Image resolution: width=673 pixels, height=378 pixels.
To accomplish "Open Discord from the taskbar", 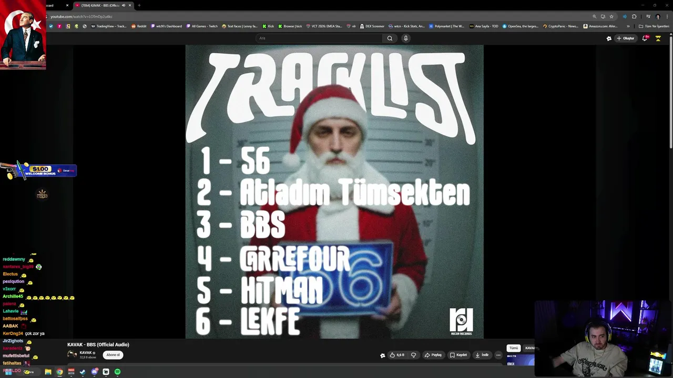I will tap(95, 372).
